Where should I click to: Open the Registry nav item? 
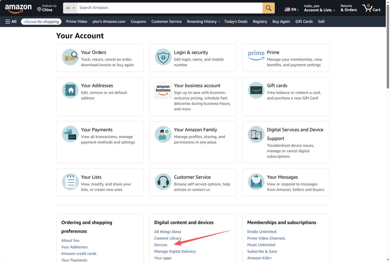260,21
